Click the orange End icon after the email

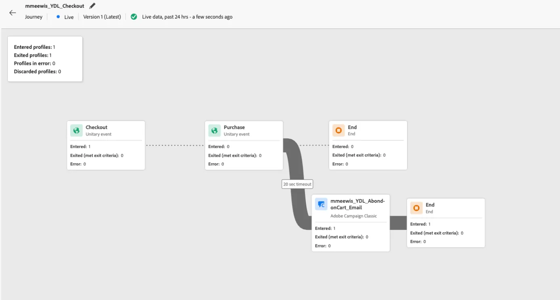[x=416, y=208]
